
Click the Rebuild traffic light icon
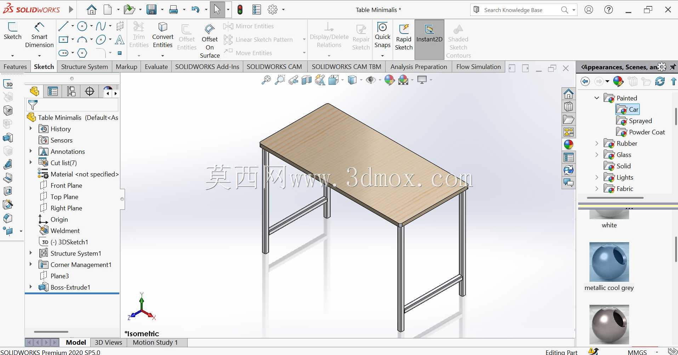(240, 10)
